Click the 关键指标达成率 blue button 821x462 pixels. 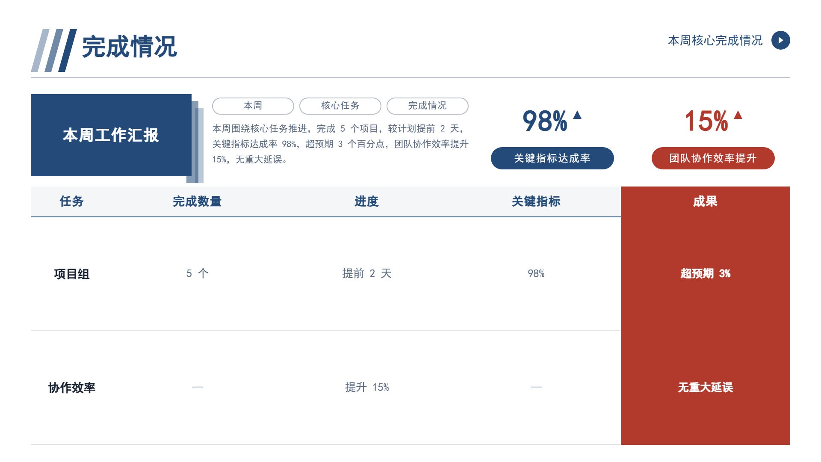click(x=552, y=158)
